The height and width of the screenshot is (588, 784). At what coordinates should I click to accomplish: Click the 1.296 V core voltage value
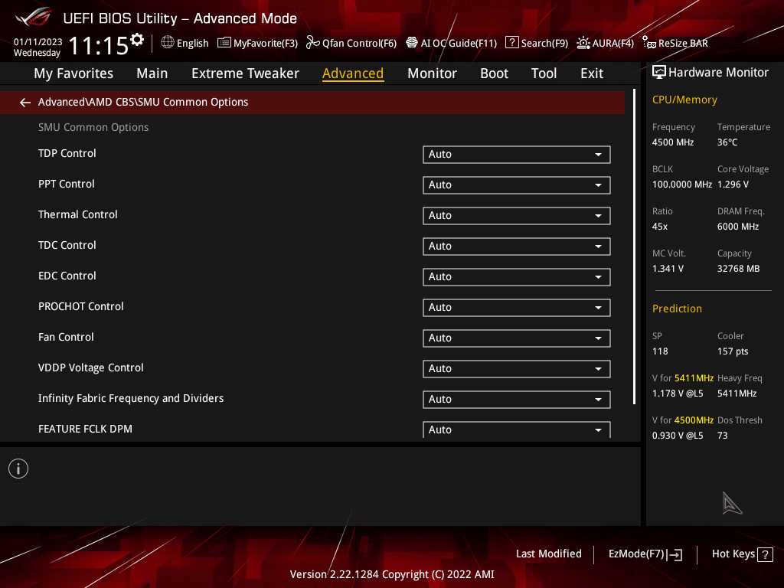pos(733,185)
